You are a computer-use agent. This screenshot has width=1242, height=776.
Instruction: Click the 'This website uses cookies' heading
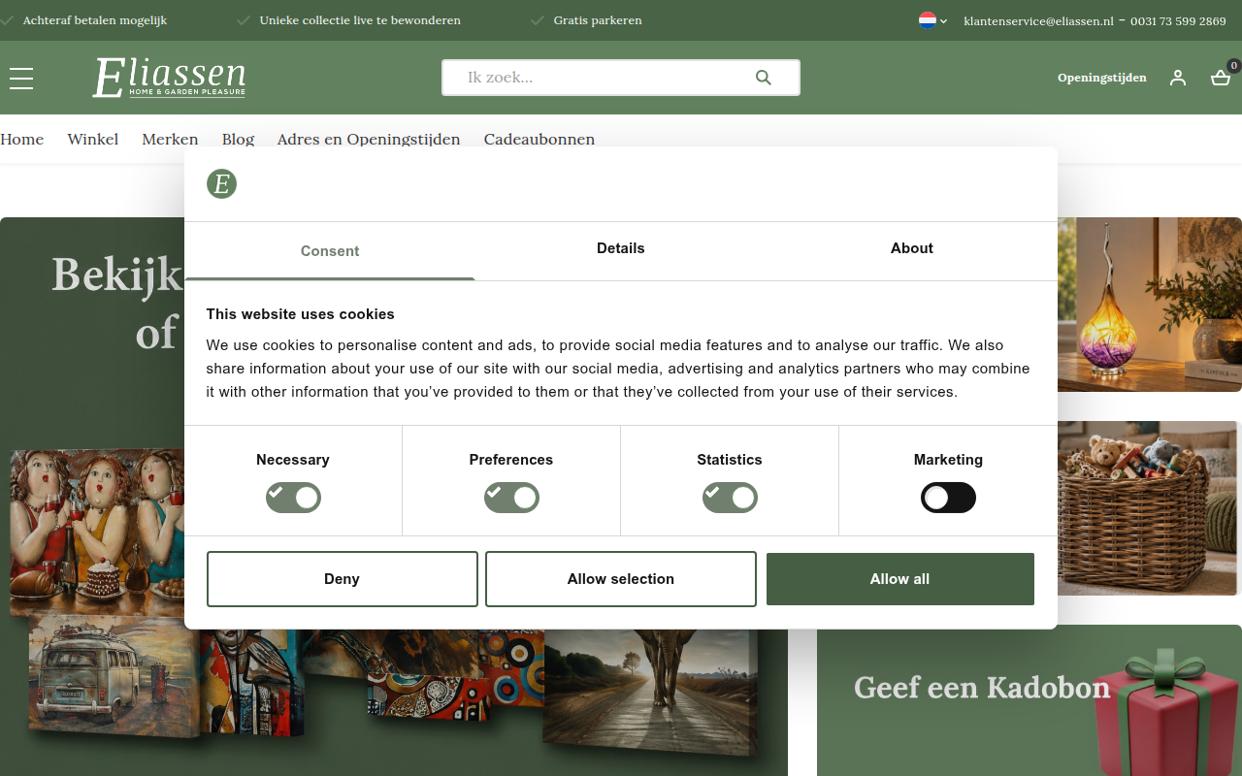click(x=300, y=314)
